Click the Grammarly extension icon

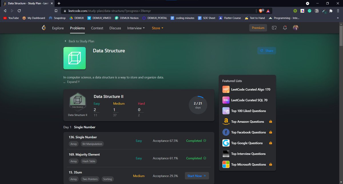click(x=310, y=11)
